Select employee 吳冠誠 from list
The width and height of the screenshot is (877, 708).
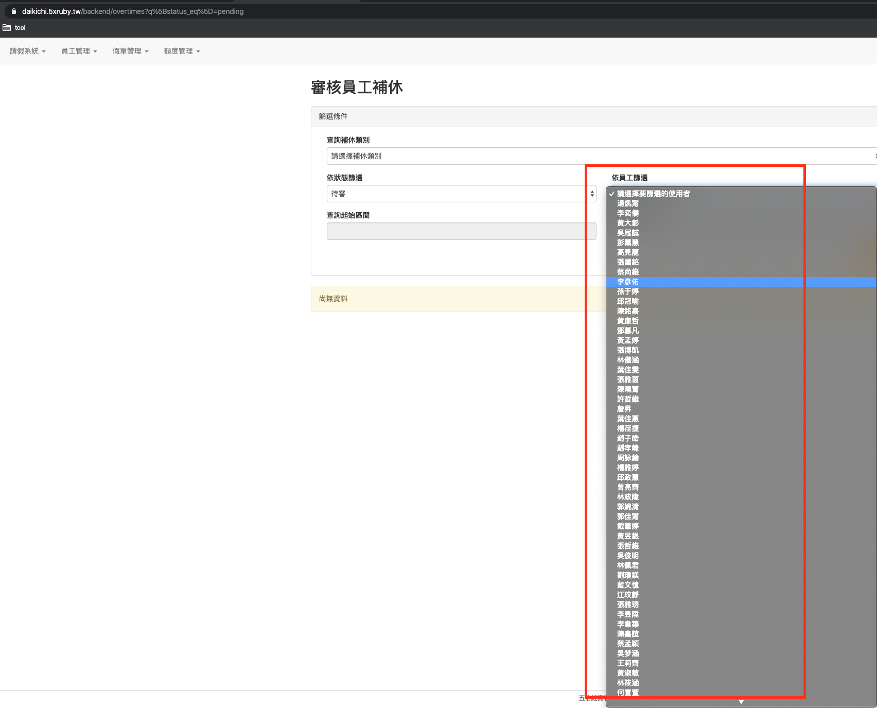(x=741, y=233)
